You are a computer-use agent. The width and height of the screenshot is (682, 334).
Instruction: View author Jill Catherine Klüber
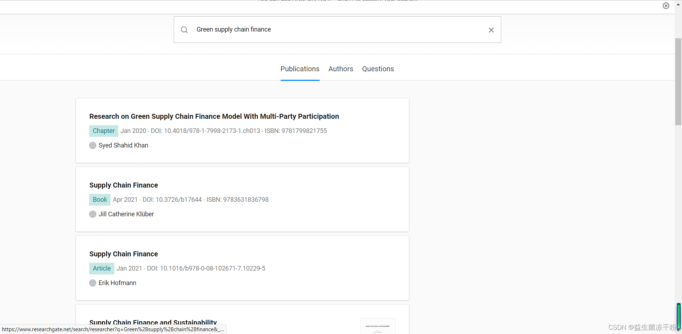[x=126, y=214]
